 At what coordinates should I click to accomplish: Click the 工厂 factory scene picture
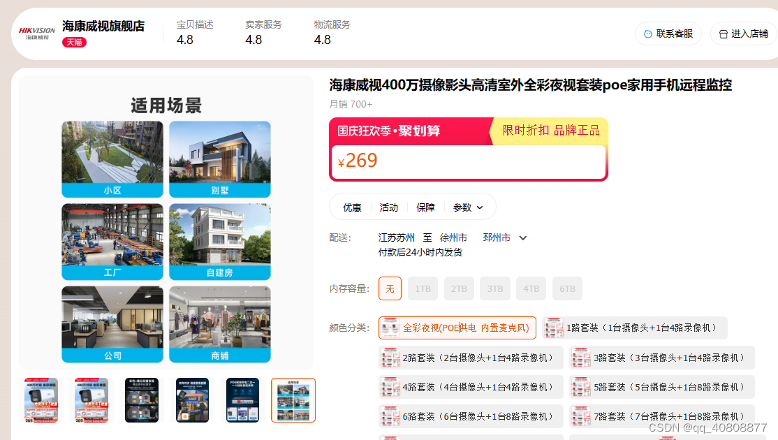[112, 242]
